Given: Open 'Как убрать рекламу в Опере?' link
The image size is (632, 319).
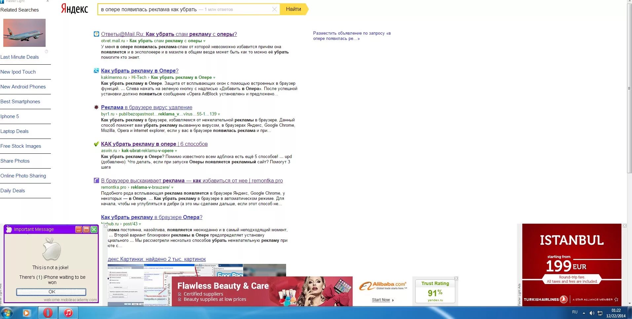Looking at the screenshot, I should pyautogui.click(x=140, y=71).
